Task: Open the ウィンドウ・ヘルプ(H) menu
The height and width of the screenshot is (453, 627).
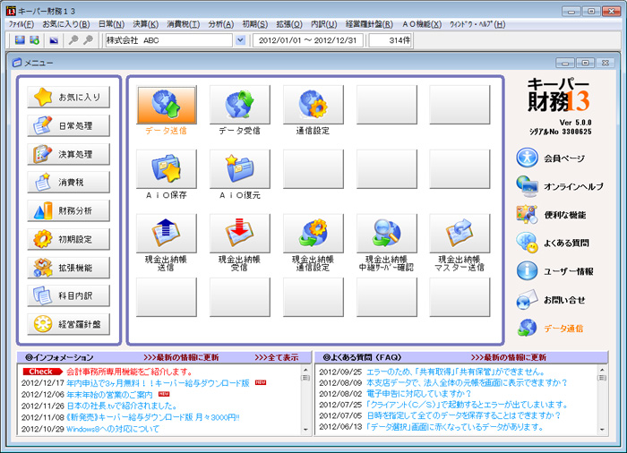Action: (x=477, y=24)
